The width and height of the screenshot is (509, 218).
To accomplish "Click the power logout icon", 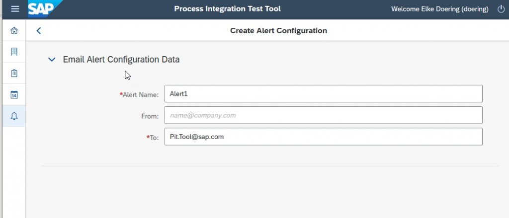I will (501, 9).
